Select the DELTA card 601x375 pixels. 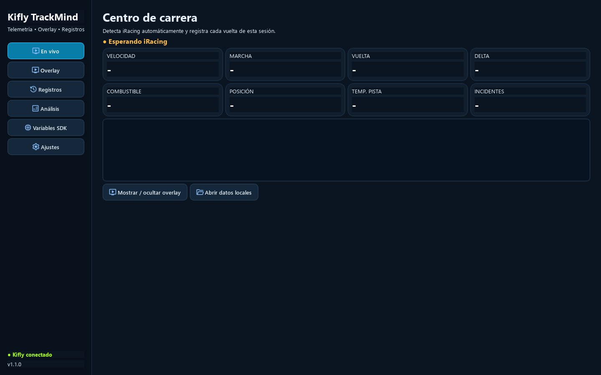(x=530, y=64)
